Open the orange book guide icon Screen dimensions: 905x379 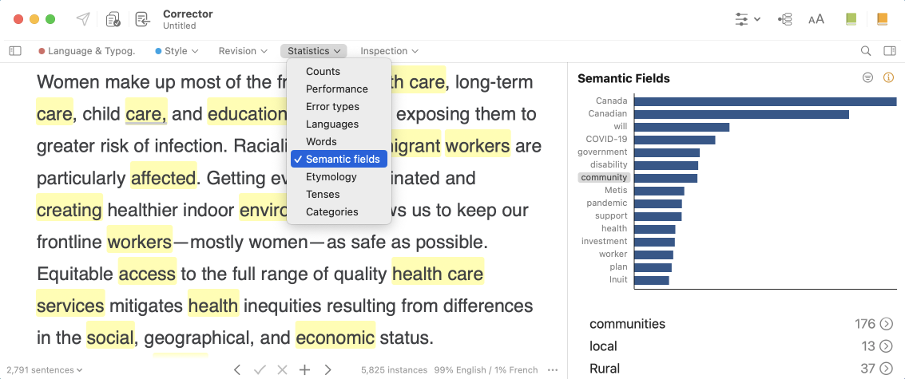click(x=882, y=19)
